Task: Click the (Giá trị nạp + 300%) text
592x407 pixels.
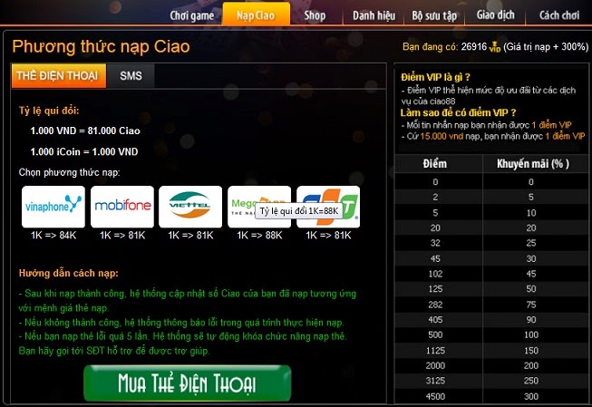Action: 546,47
